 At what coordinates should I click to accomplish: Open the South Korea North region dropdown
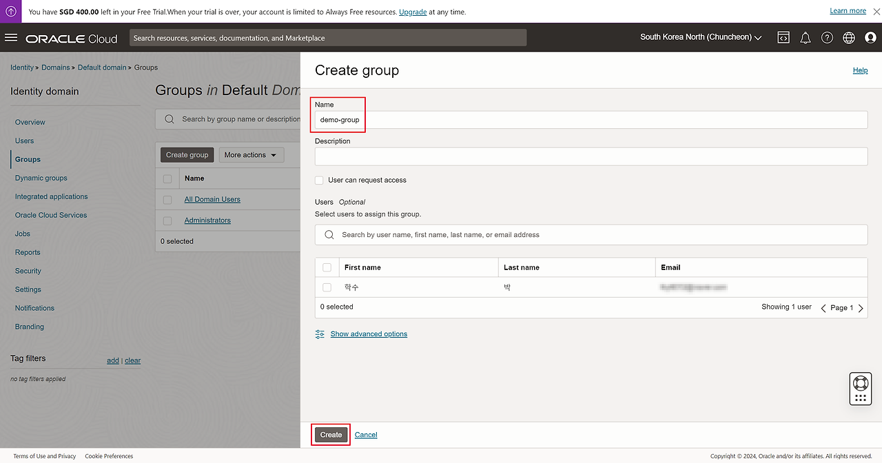701,37
